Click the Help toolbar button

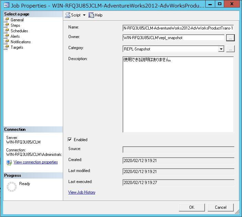pyautogui.click(x=96, y=15)
